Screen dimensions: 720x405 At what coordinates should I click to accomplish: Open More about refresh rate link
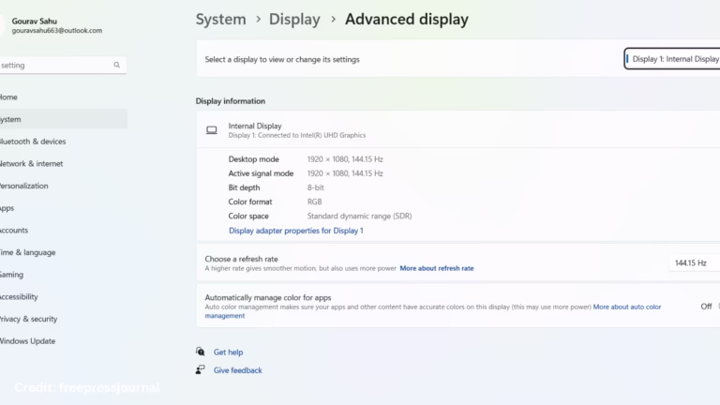click(437, 268)
